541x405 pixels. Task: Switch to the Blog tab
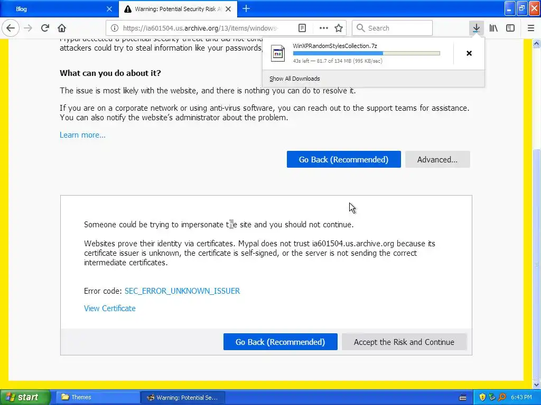tap(59, 9)
